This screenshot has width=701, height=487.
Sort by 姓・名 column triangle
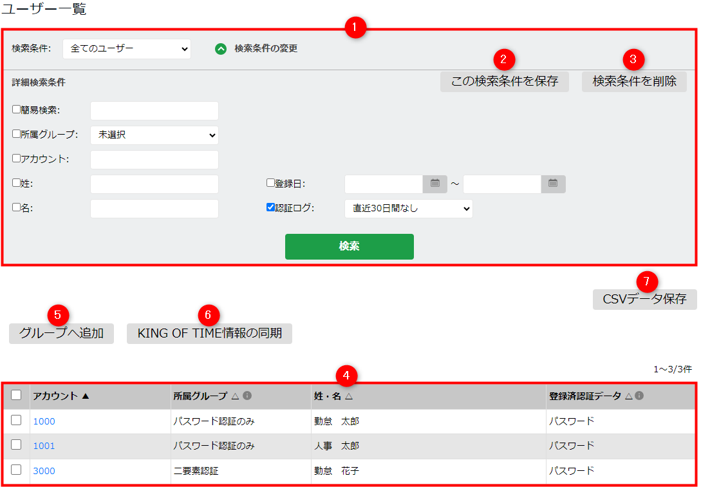349,396
